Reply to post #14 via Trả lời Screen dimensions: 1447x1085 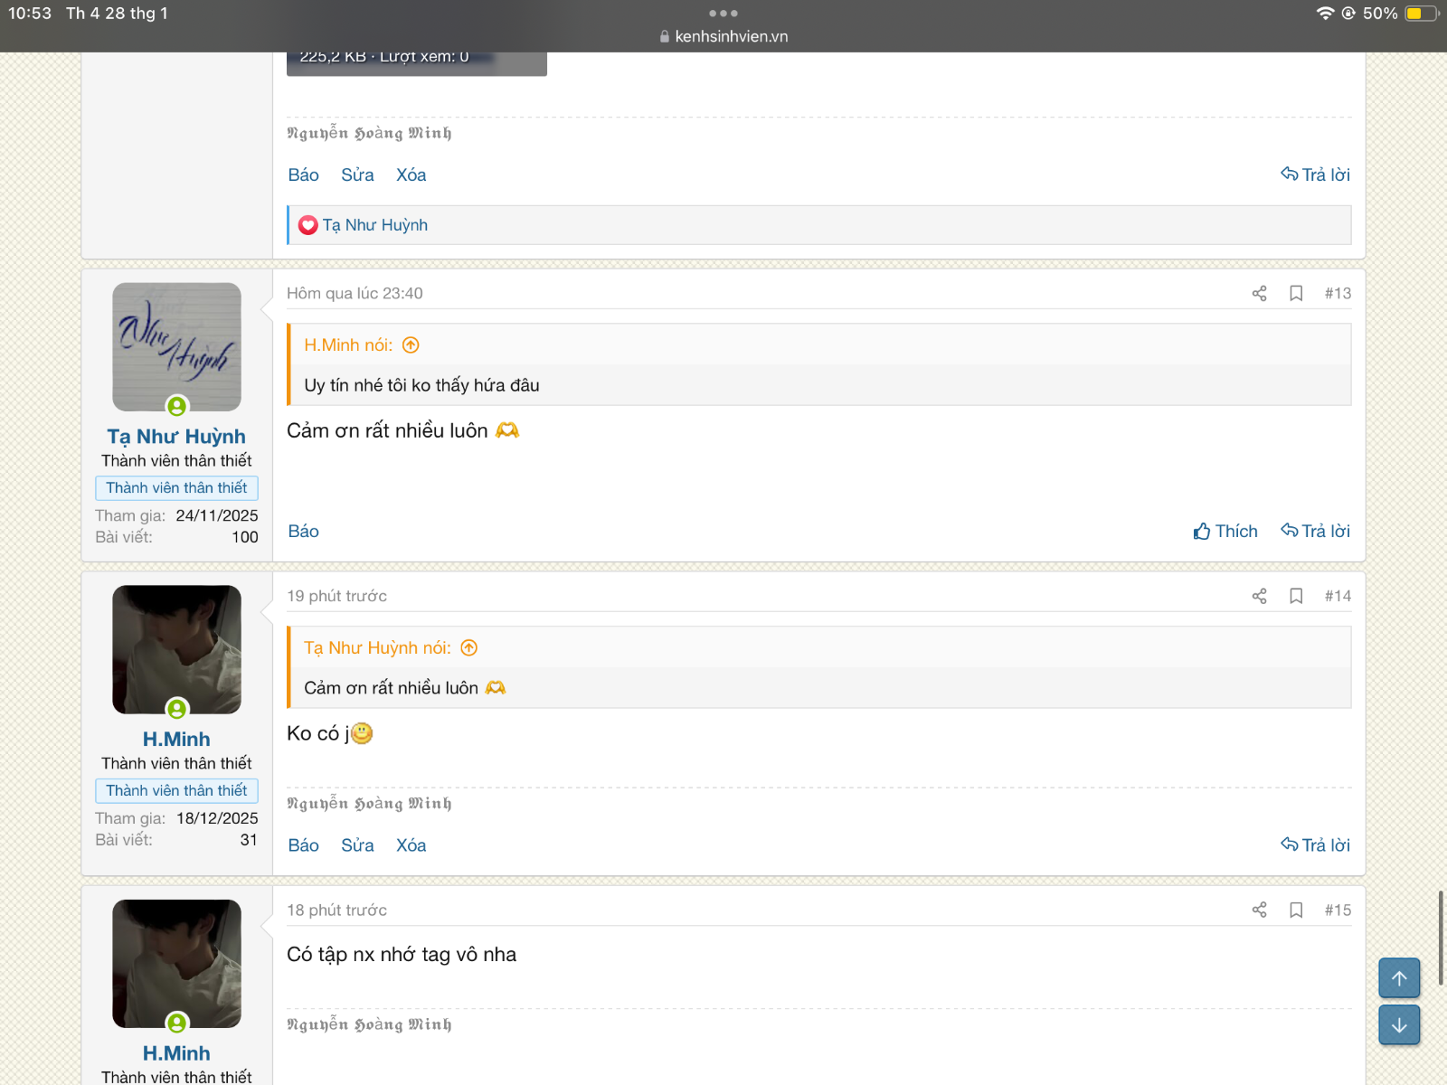click(1315, 844)
